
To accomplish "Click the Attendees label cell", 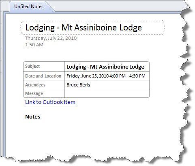I will (44, 85).
